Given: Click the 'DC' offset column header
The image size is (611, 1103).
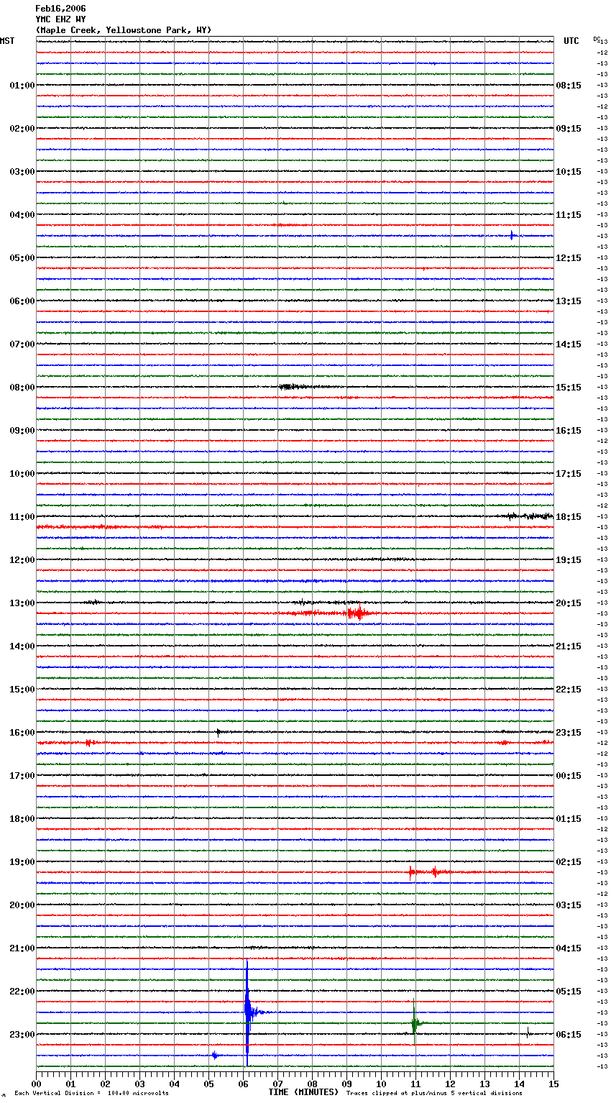Looking at the screenshot, I should coord(597,39).
